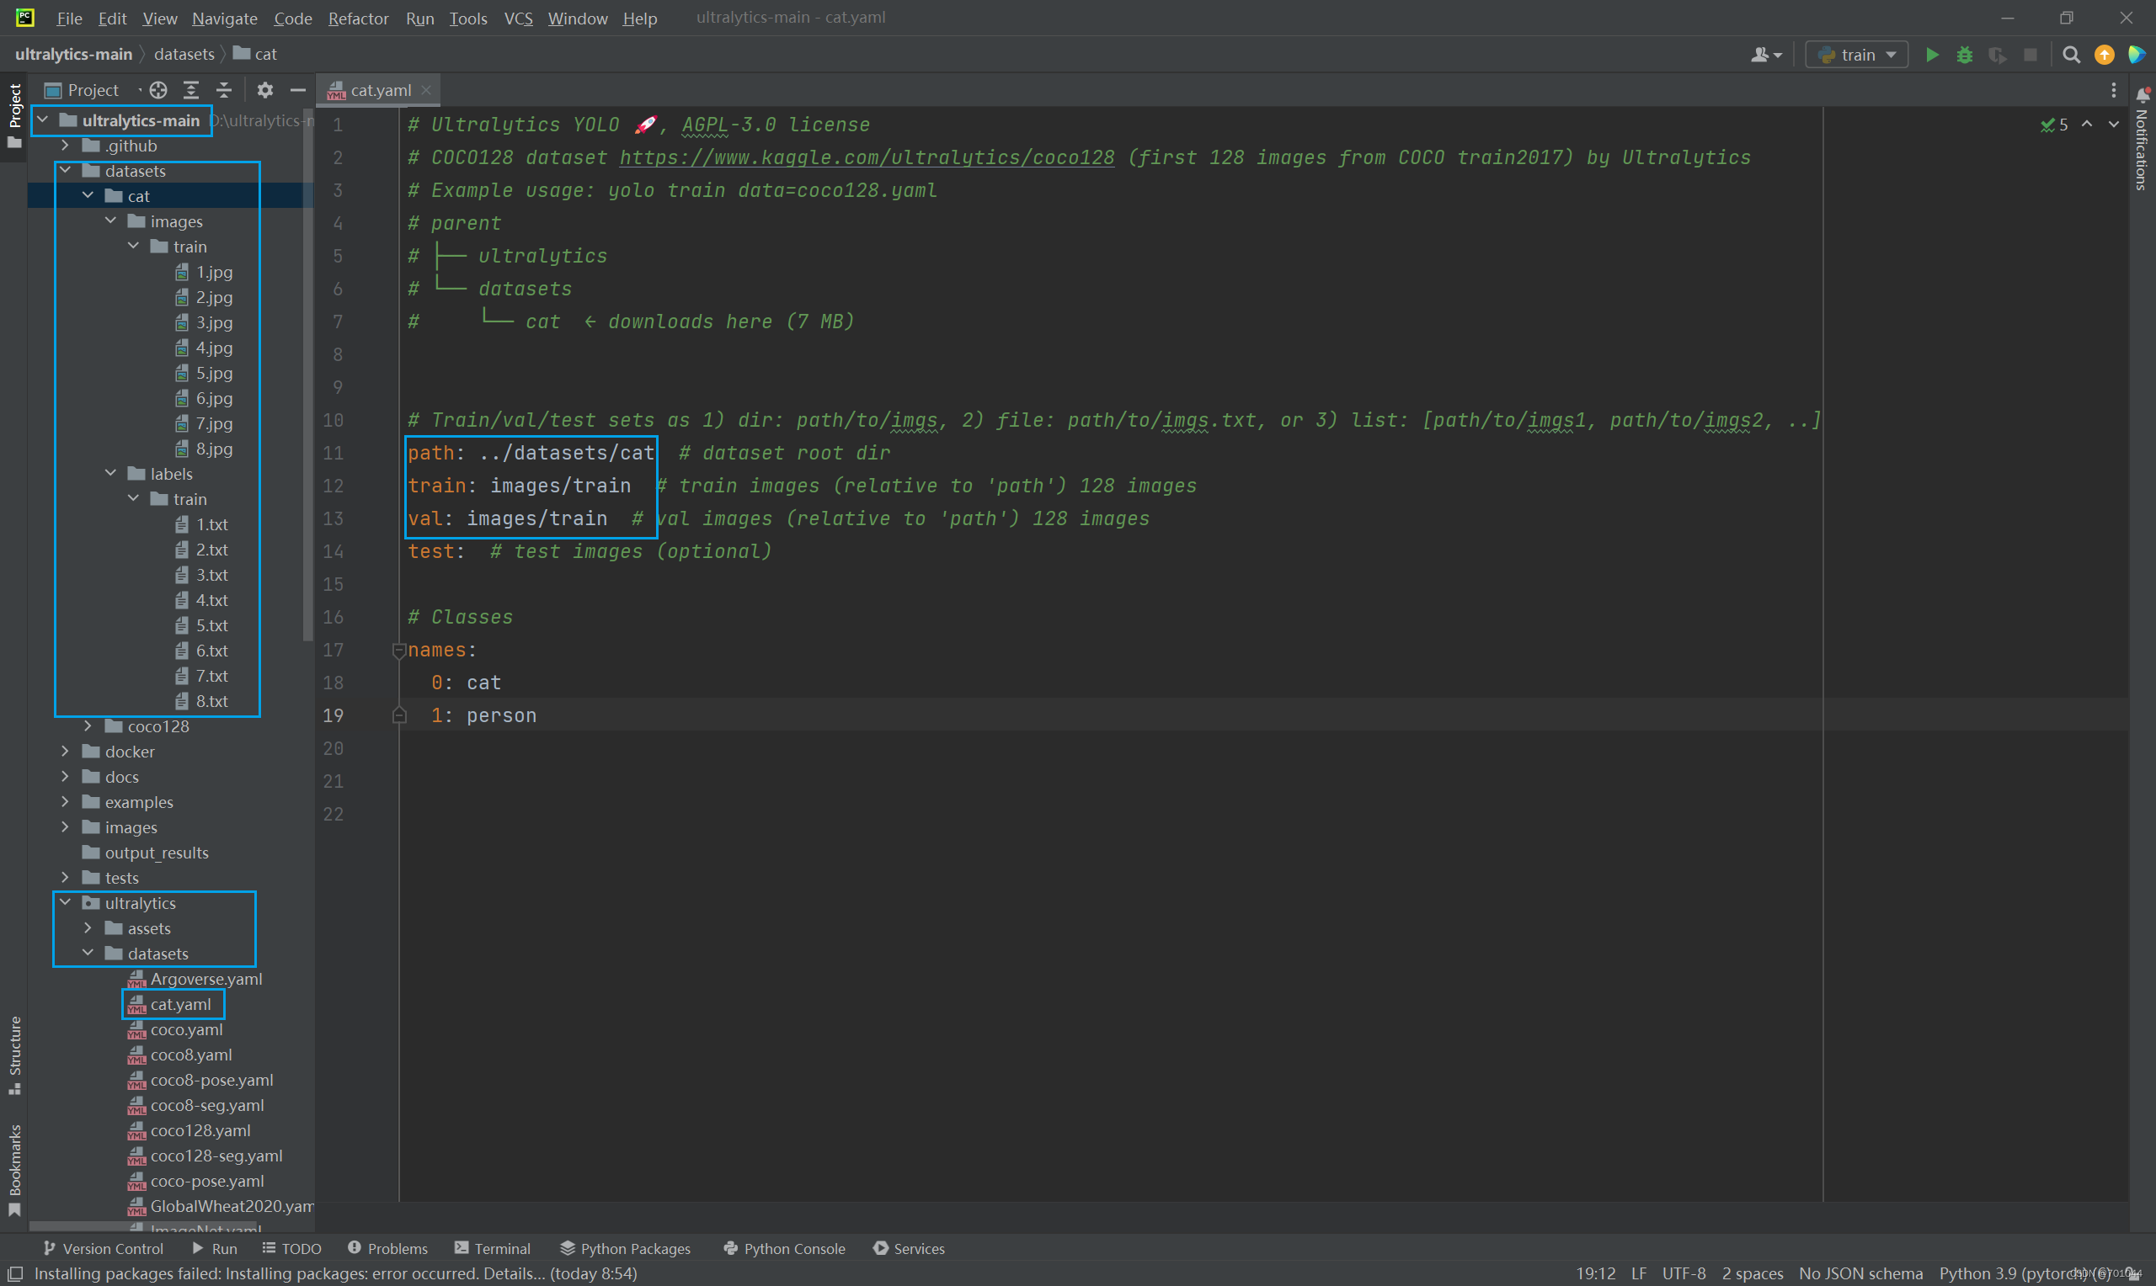Viewport: 2156px width, 1286px height.
Task: Open Version Control tool window
Action: click(x=102, y=1248)
